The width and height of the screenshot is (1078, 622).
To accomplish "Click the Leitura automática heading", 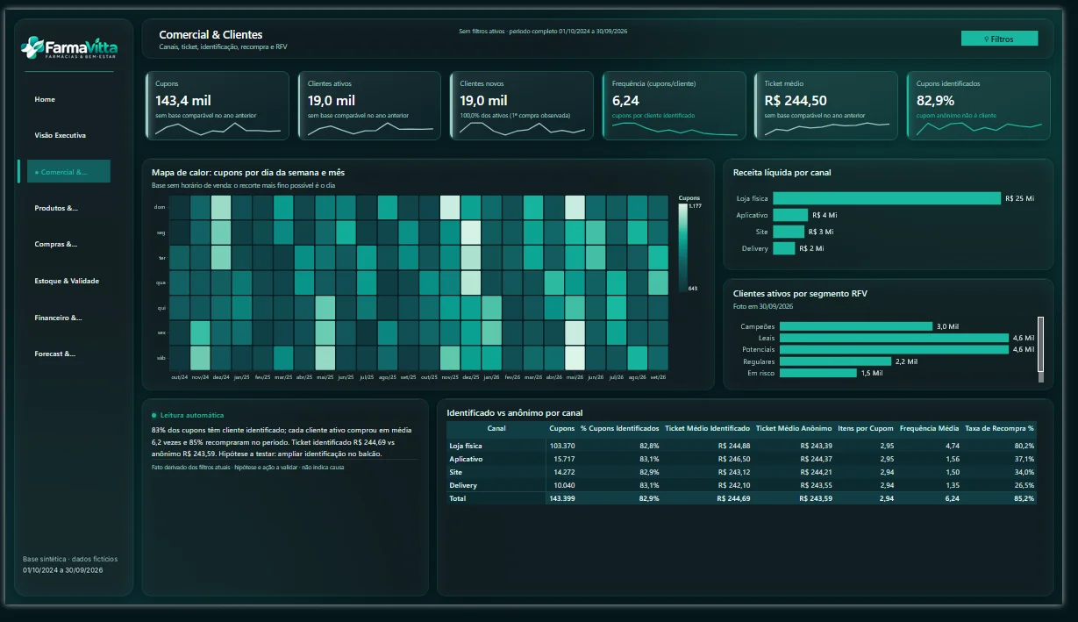I will point(192,415).
